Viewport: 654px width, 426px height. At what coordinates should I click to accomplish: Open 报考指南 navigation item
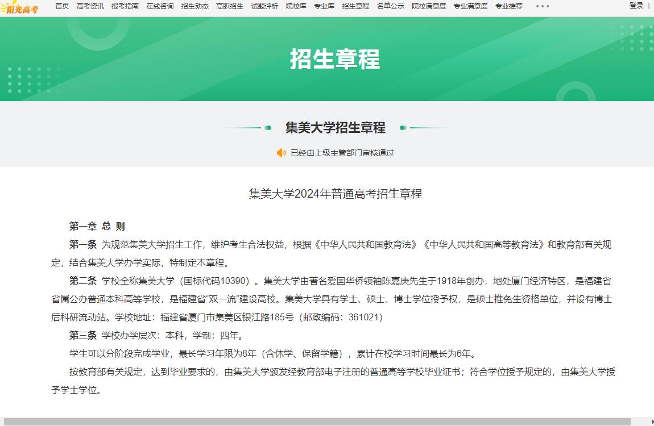pyautogui.click(x=125, y=6)
